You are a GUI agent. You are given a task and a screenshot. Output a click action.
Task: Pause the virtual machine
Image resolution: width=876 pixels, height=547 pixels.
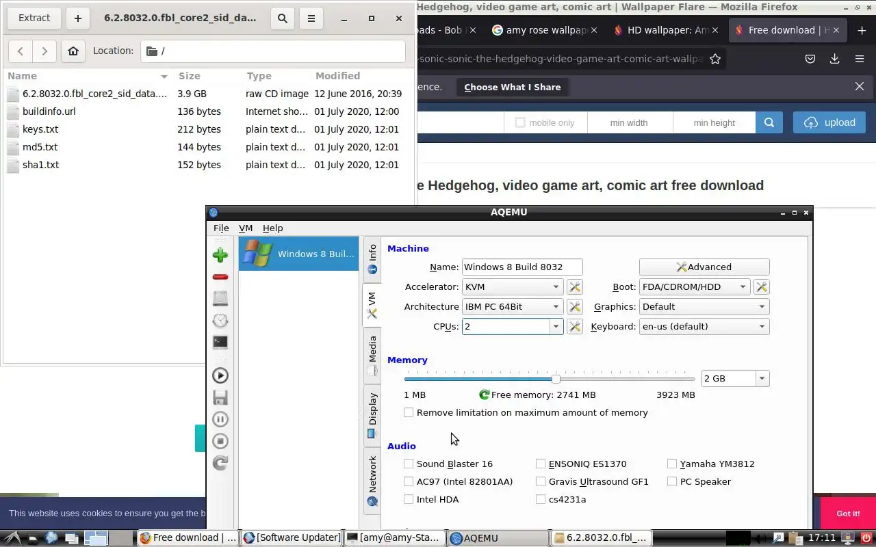[x=220, y=419]
